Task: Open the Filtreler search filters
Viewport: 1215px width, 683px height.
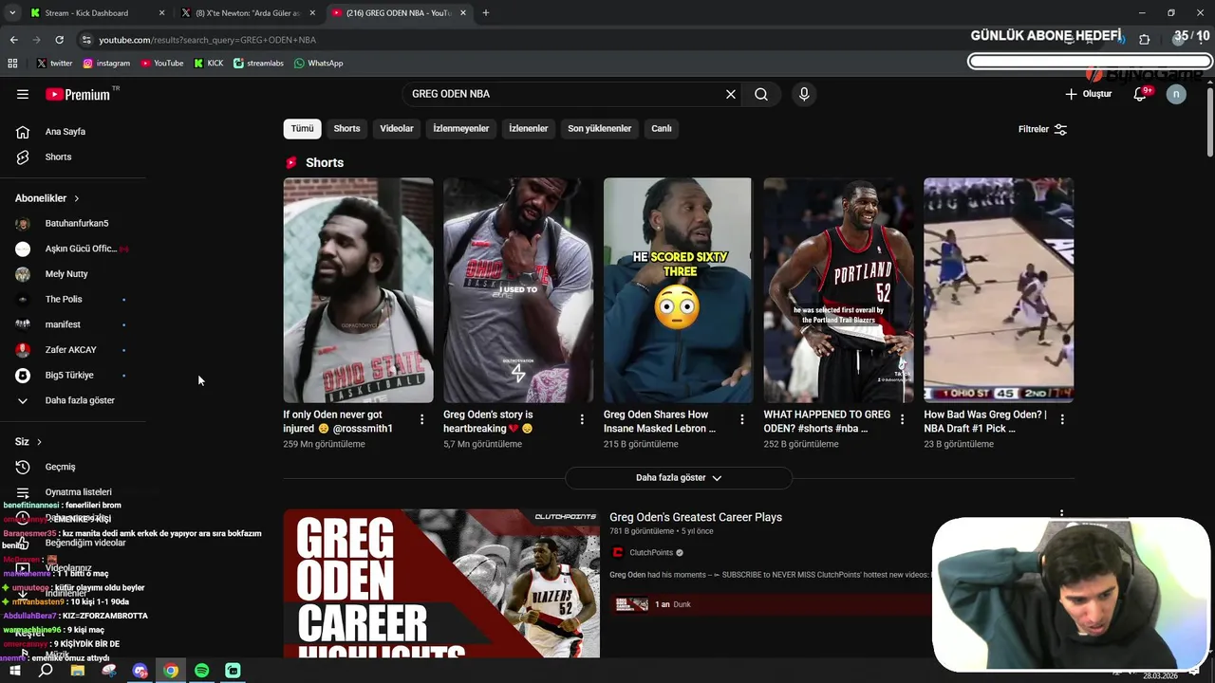Action: [1042, 129]
